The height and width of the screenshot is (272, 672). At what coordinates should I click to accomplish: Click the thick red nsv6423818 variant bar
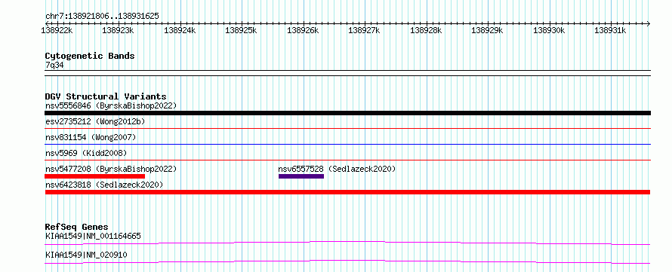pyautogui.click(x=347, y=192)
